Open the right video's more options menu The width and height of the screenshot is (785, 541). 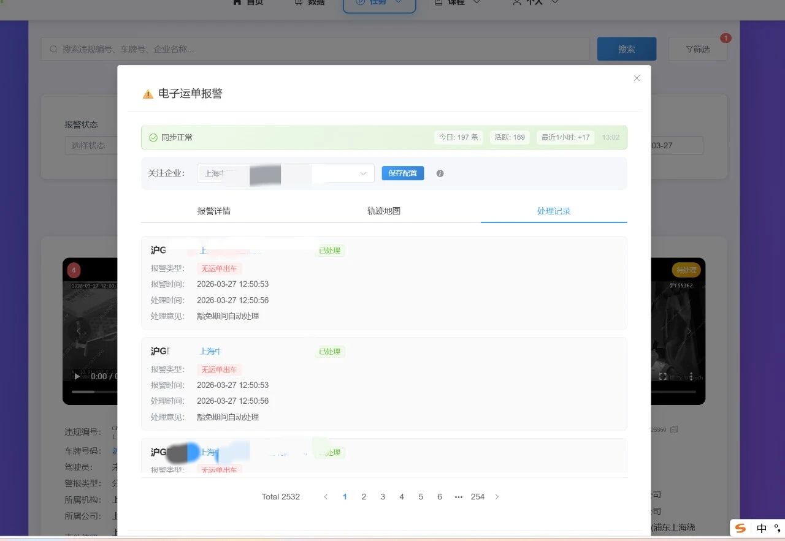(691, 376)
